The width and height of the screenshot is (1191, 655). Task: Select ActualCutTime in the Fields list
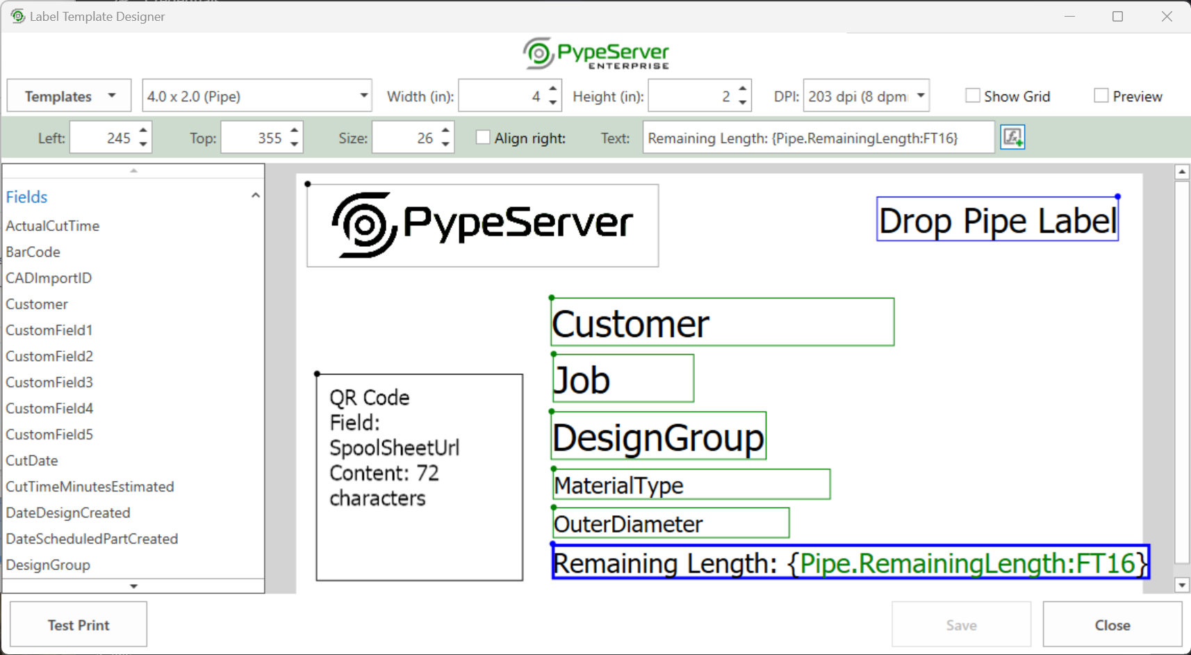coord(53,226)
